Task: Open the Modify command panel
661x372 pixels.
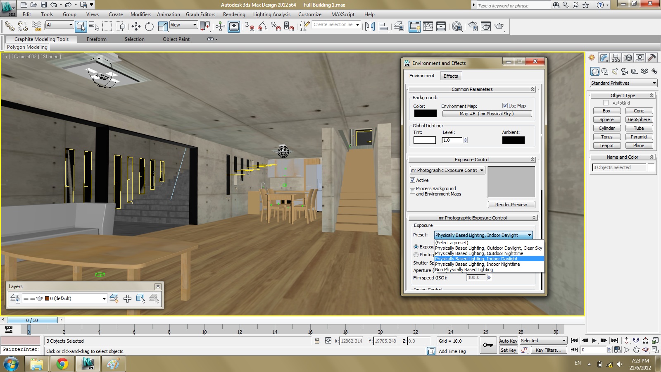Action: coord(604,58)
